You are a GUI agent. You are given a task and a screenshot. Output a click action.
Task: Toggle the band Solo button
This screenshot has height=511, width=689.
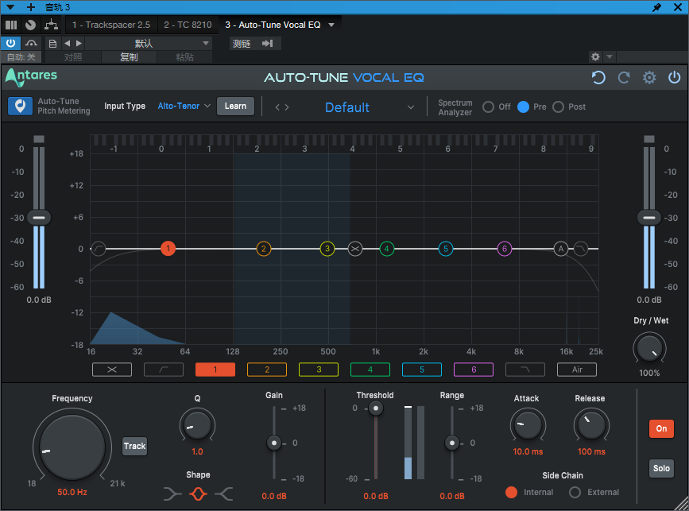661,468
